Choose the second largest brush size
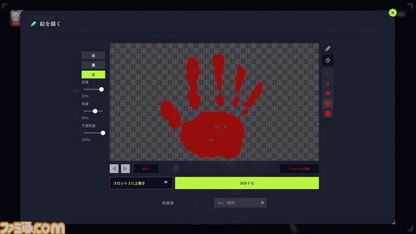The height and width of the screenshot is (234, 416). (x=328, y=104)
